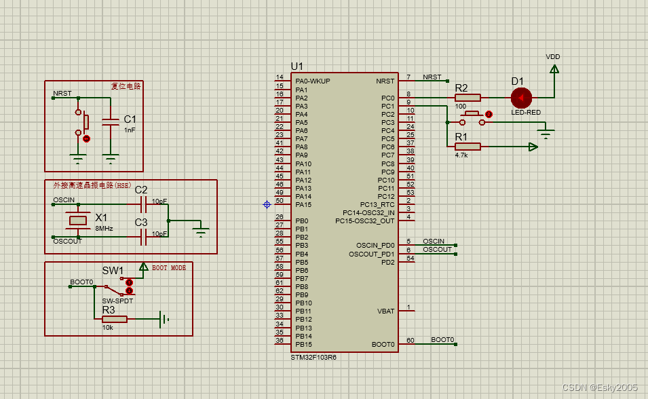Select resistor R1 component

(468, 147)
